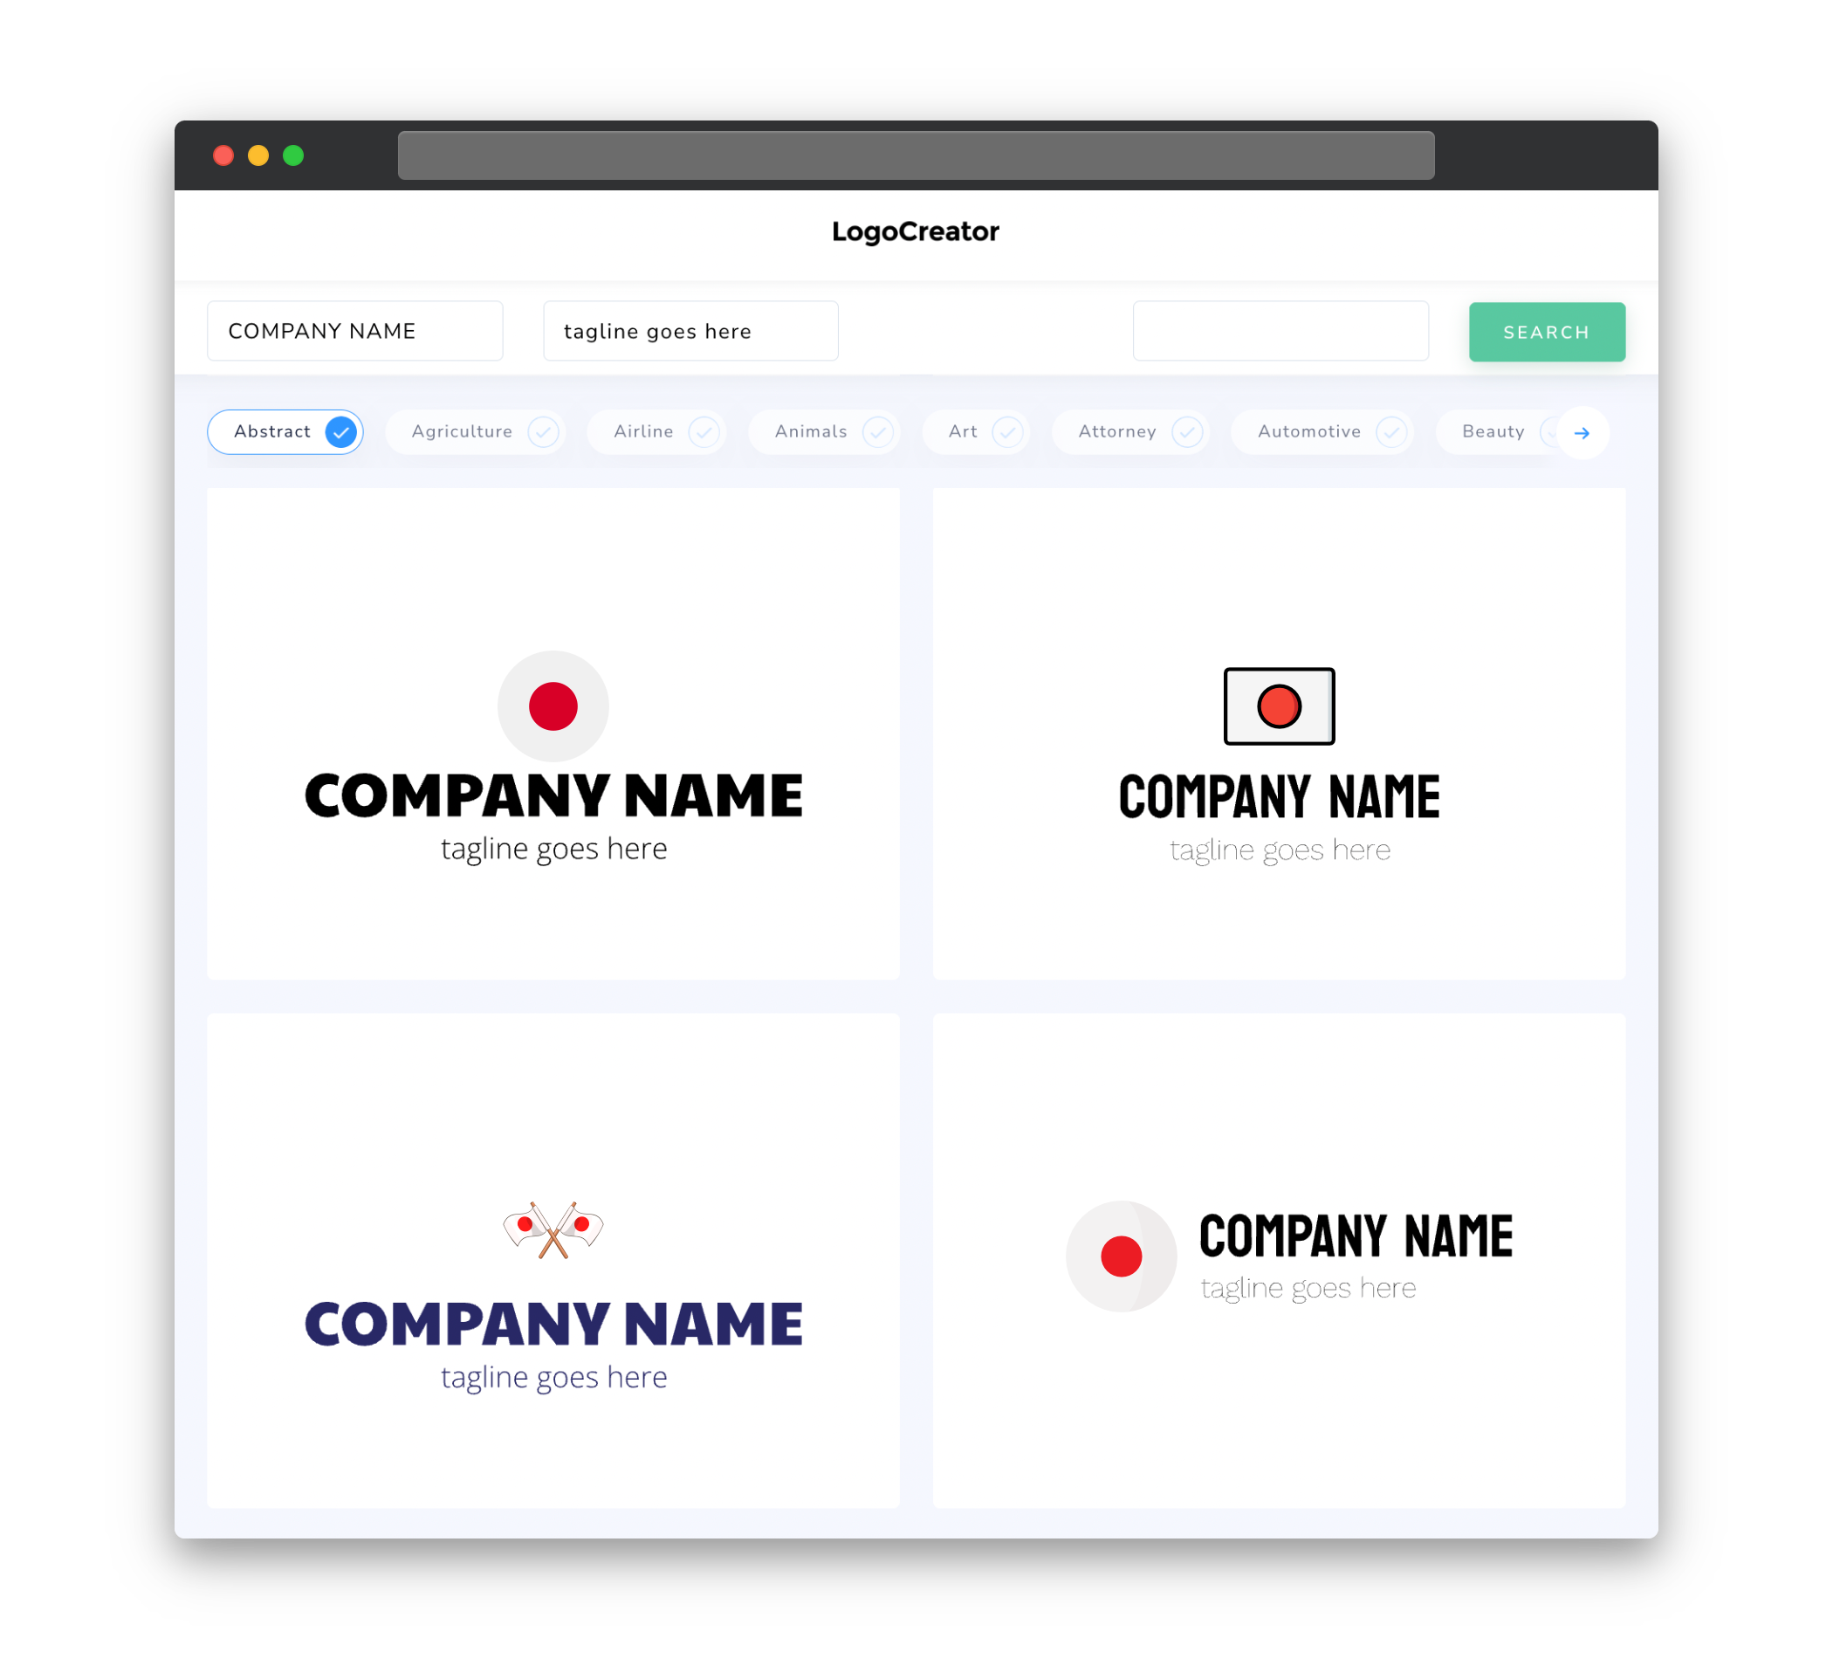Click the rectangle-framed dot logo icon
This screenshot has width=1833, height=1659.
point(1279,706)
